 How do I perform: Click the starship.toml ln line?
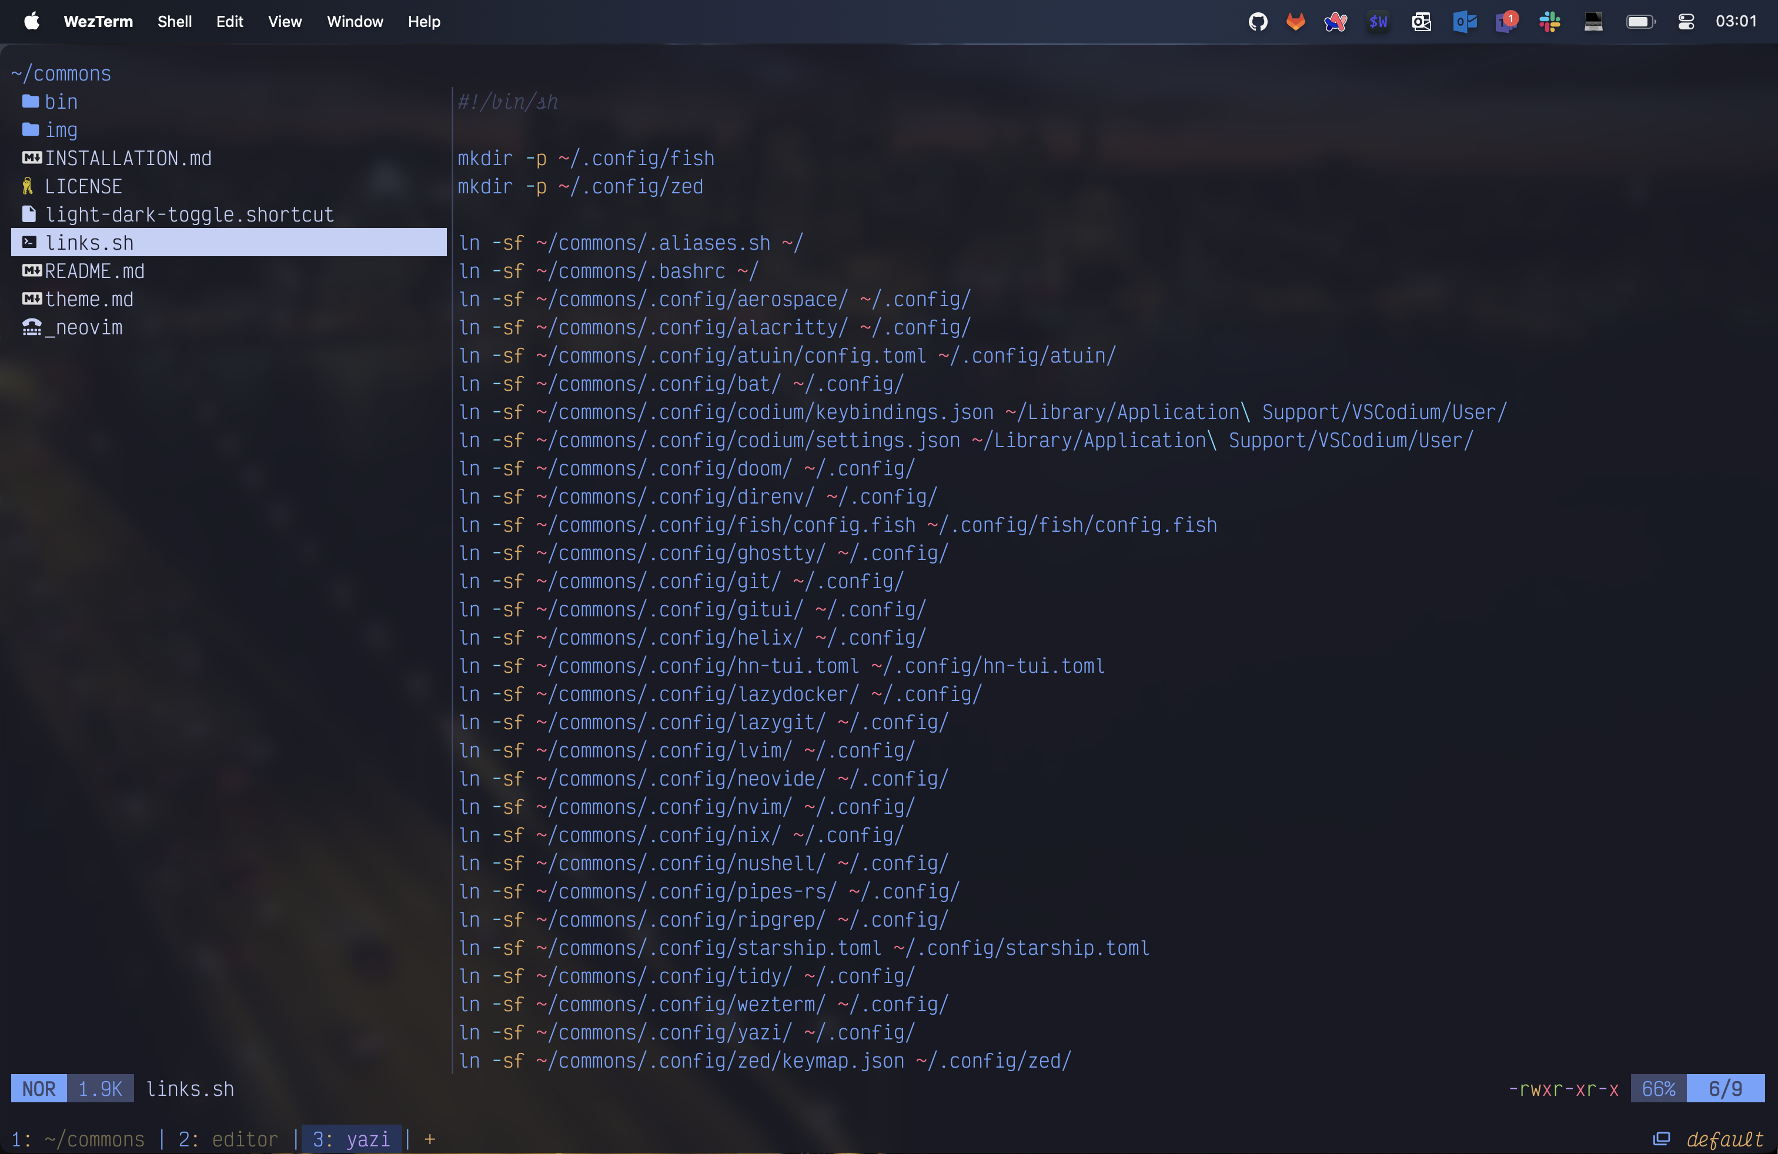pos(804,948)
